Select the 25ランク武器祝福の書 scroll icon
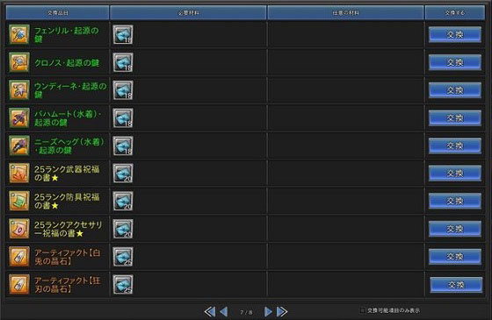This screenshot has width=492, height=320. coord(19,173)
